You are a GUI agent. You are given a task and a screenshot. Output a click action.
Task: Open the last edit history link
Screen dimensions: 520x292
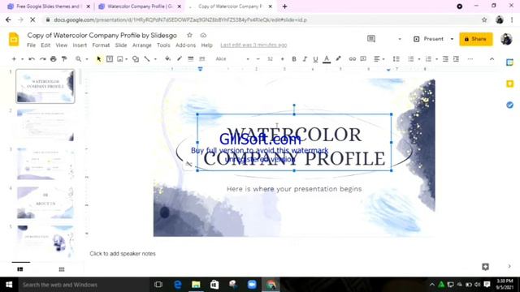point(253,45)
